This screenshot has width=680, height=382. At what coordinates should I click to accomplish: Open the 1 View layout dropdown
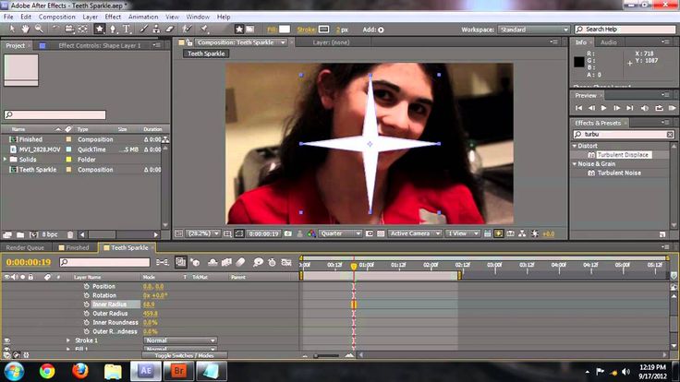click(463, 233)
